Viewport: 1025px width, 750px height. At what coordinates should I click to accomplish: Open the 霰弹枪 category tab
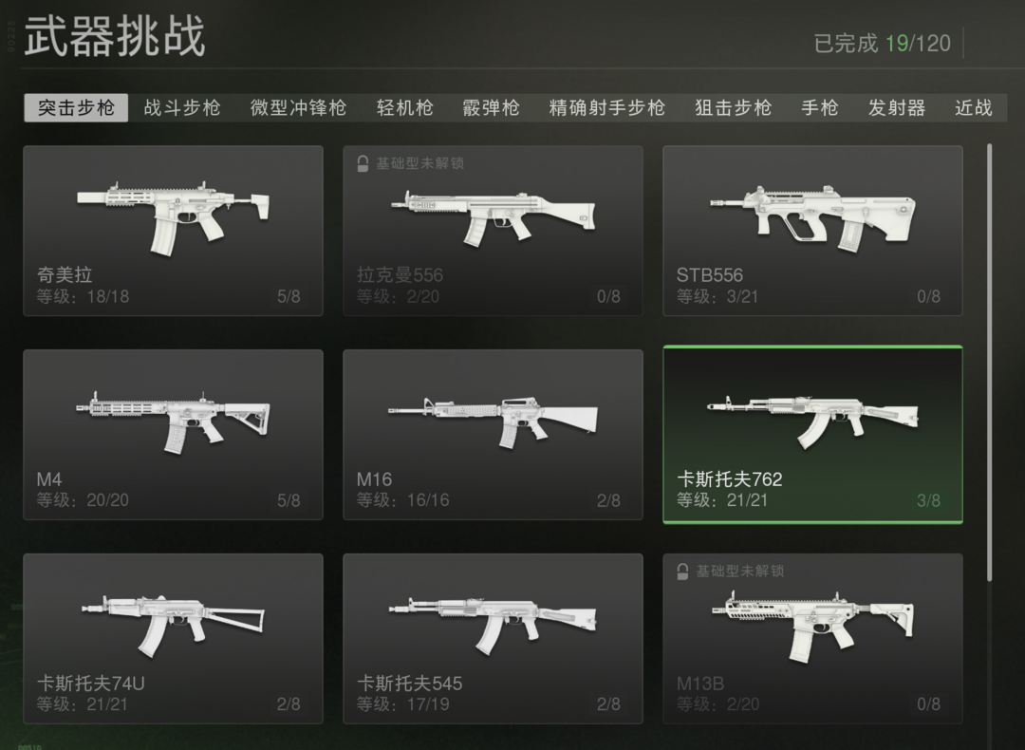point(491,108)
